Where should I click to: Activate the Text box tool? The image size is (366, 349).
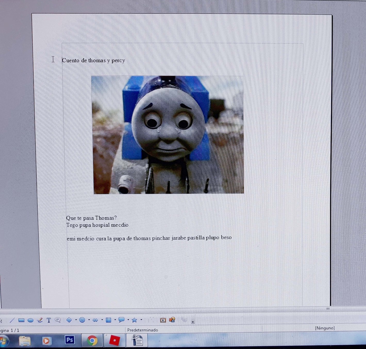(49, 320)
